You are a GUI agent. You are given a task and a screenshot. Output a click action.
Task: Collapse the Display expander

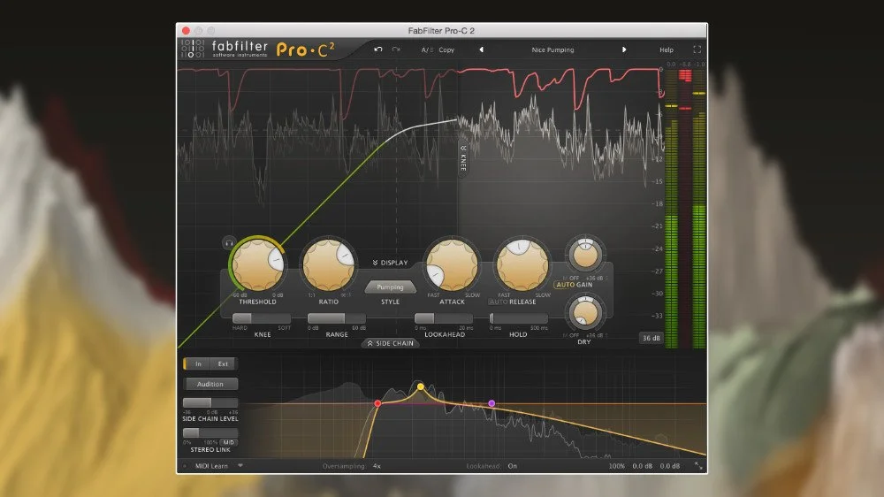(390, 263)
